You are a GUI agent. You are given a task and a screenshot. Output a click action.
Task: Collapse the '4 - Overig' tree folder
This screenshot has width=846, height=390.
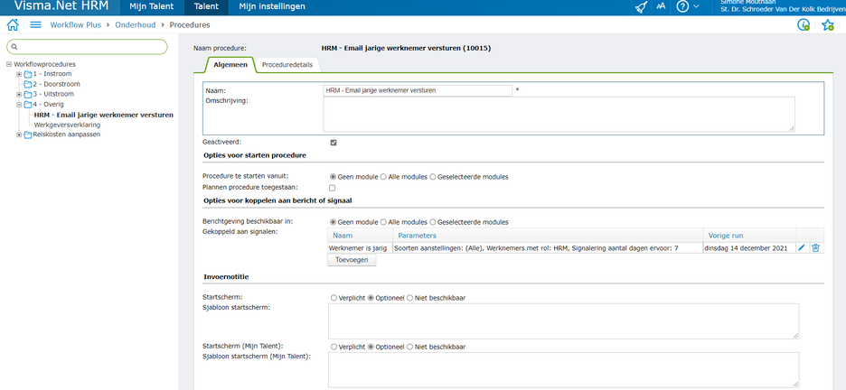tap(19, 105)
